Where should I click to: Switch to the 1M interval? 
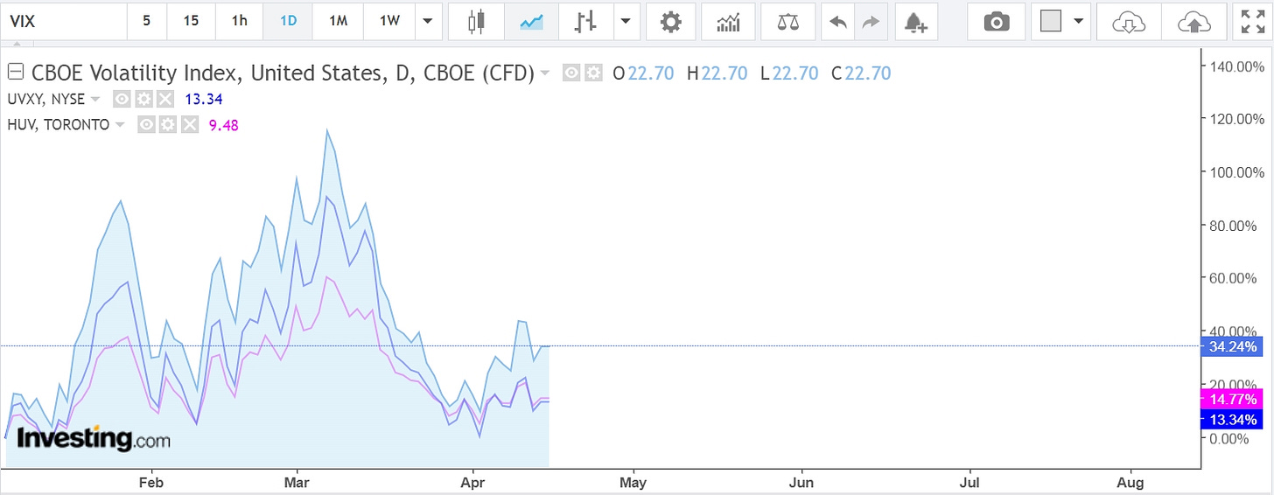point(339,21)
